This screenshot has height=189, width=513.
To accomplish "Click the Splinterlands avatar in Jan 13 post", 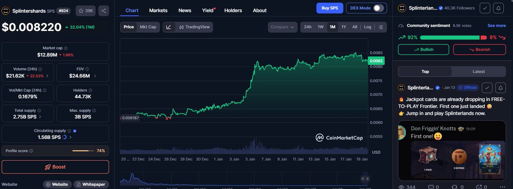I will coord(401,88).
